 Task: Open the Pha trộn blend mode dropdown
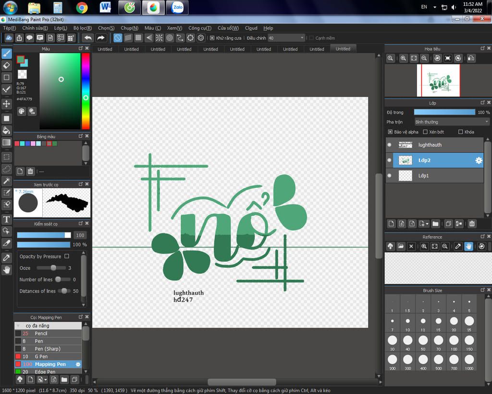click(x=452, y=122)
